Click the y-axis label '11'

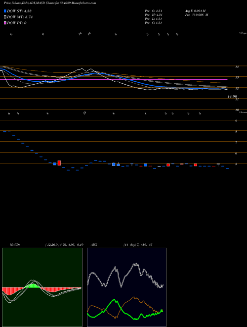(237, 100)
